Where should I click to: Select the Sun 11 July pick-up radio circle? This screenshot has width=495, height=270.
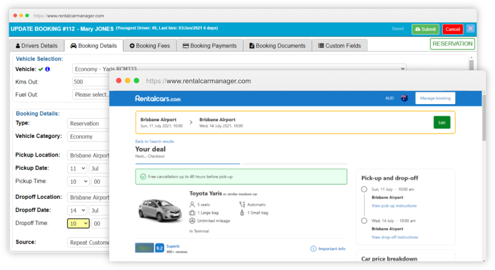click(364, 189)
